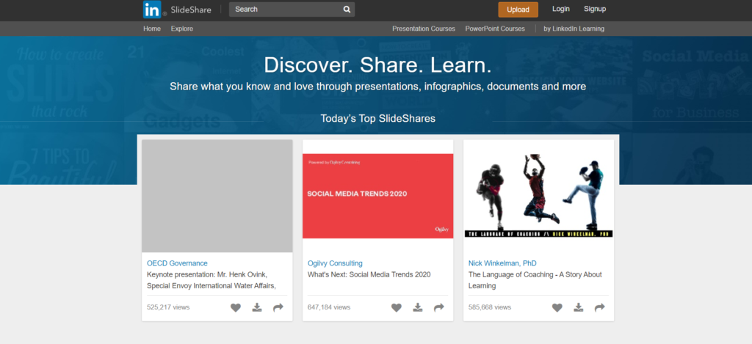Screen dimensions: 752x344
Task: Click the athletes Language of Coaching thumbnail
Action: click(x=538, y=196)
